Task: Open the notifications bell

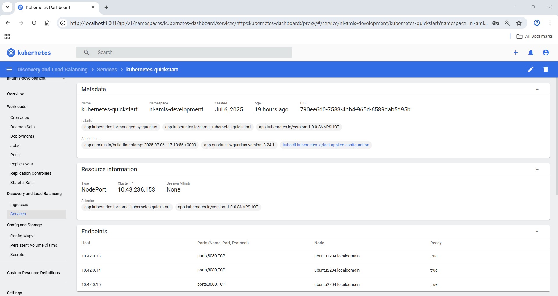Action: coord(531,53)
